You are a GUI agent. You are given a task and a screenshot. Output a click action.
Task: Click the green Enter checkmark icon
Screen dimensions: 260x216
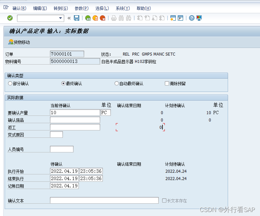click(10, 18)
